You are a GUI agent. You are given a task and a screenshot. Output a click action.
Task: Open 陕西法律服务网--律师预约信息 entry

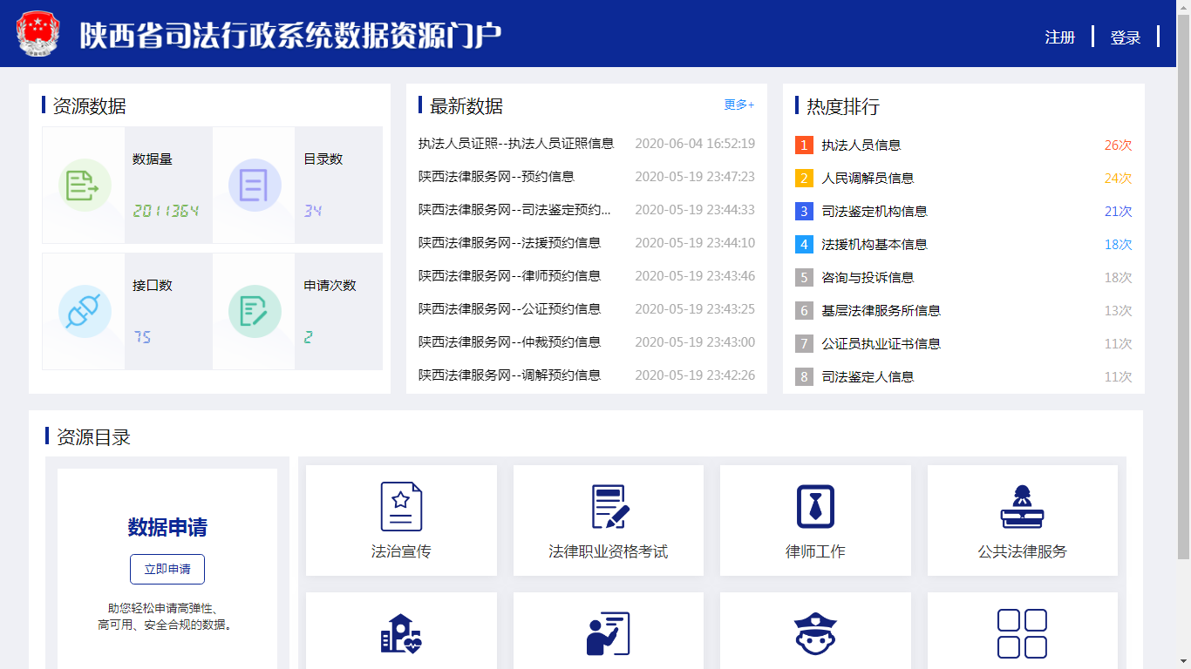pos(509,276)
